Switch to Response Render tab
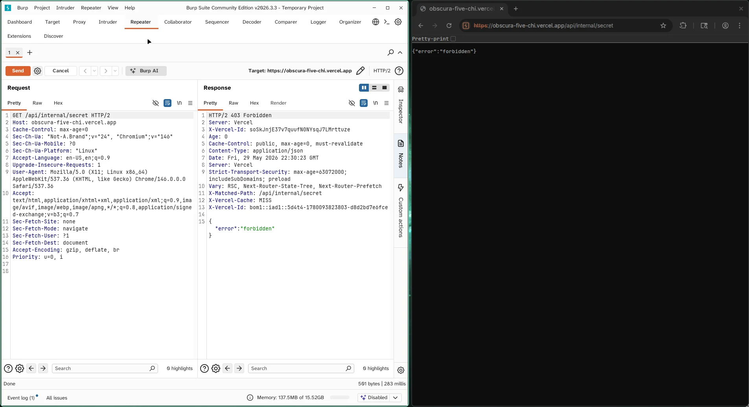 278,103
